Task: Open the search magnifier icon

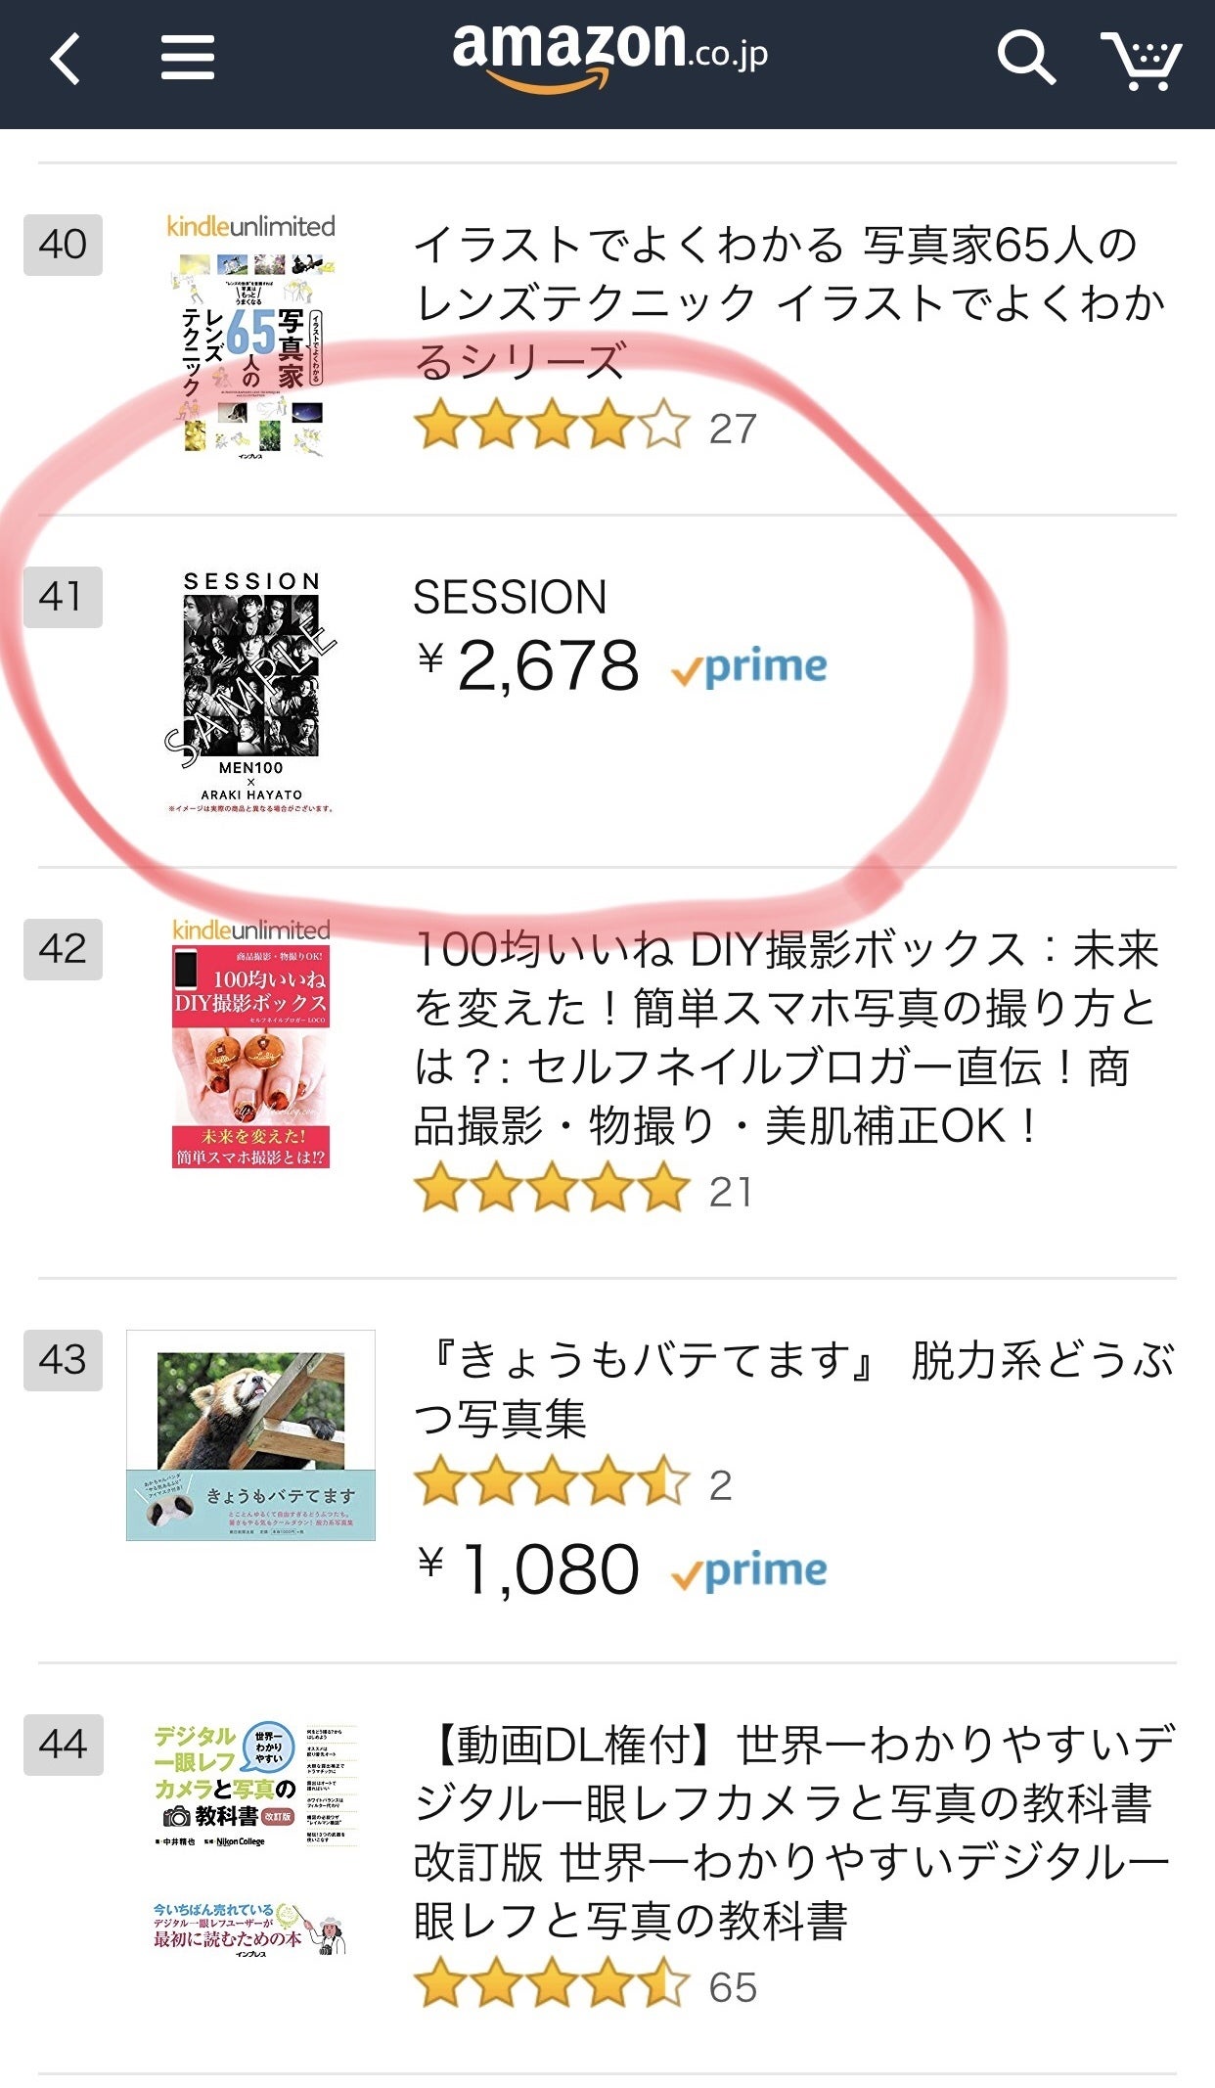Action: [1025, 58]
